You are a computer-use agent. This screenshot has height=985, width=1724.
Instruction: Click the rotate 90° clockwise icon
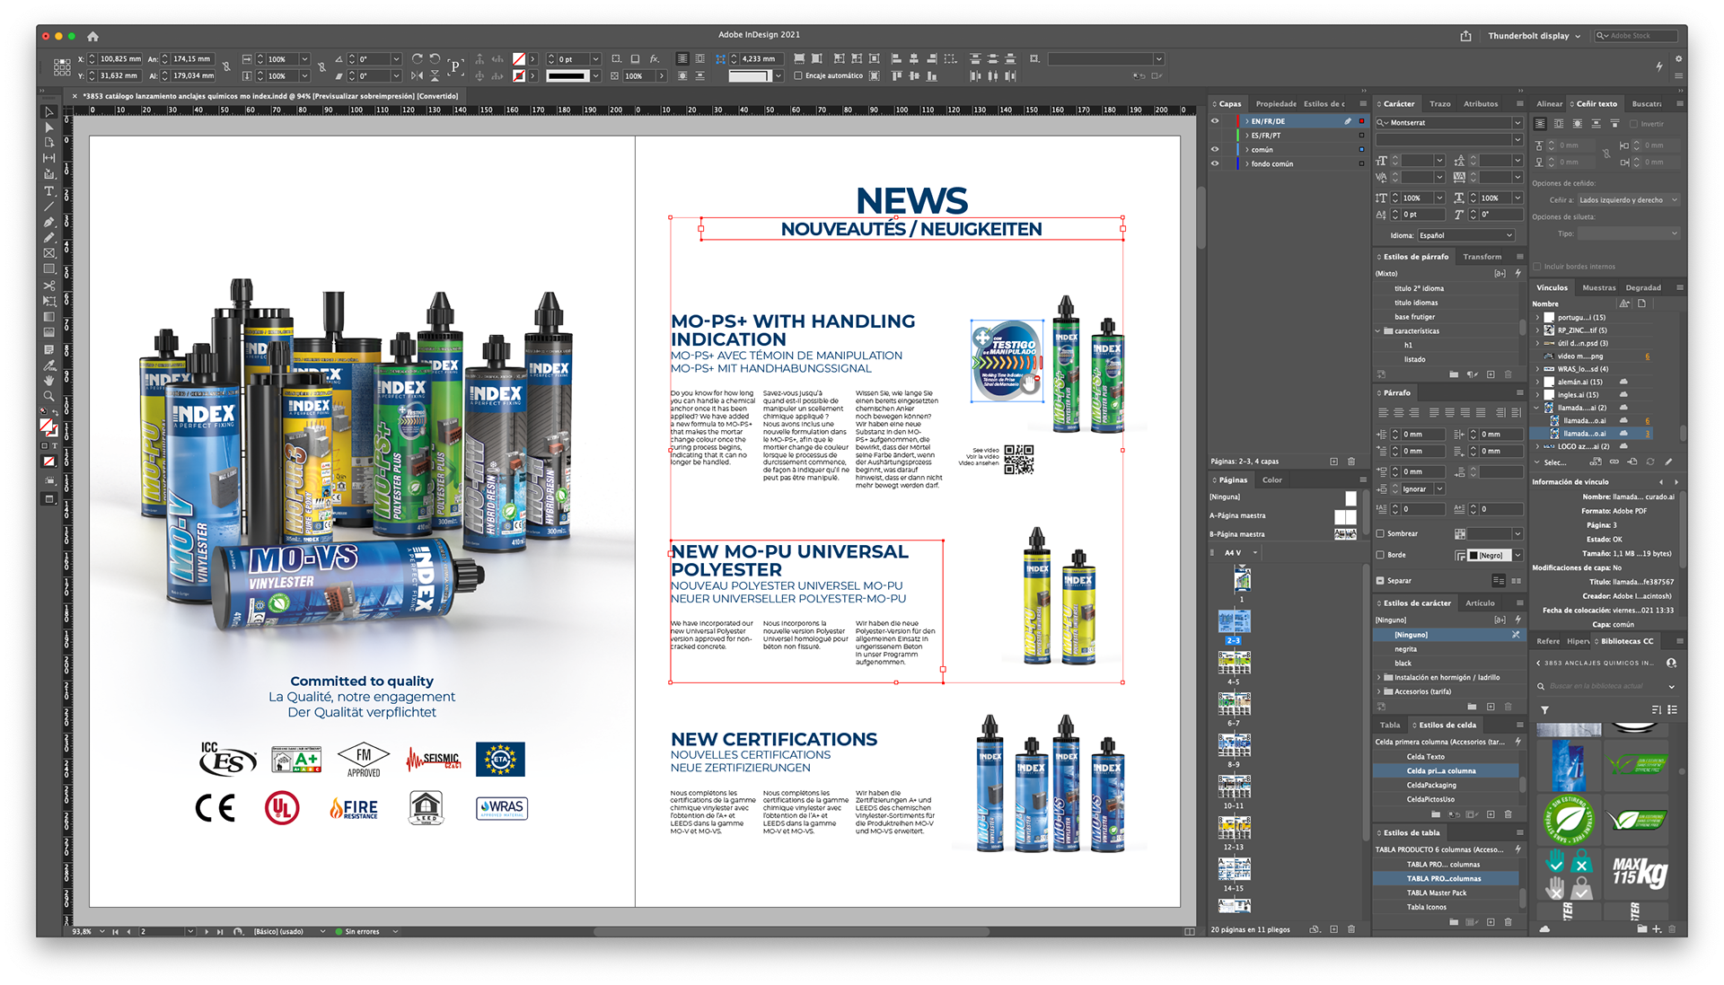point(418,58)
